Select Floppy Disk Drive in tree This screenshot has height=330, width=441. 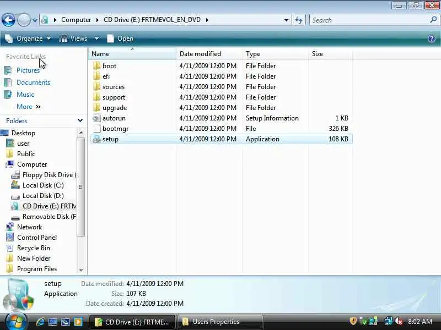[49, 175]
